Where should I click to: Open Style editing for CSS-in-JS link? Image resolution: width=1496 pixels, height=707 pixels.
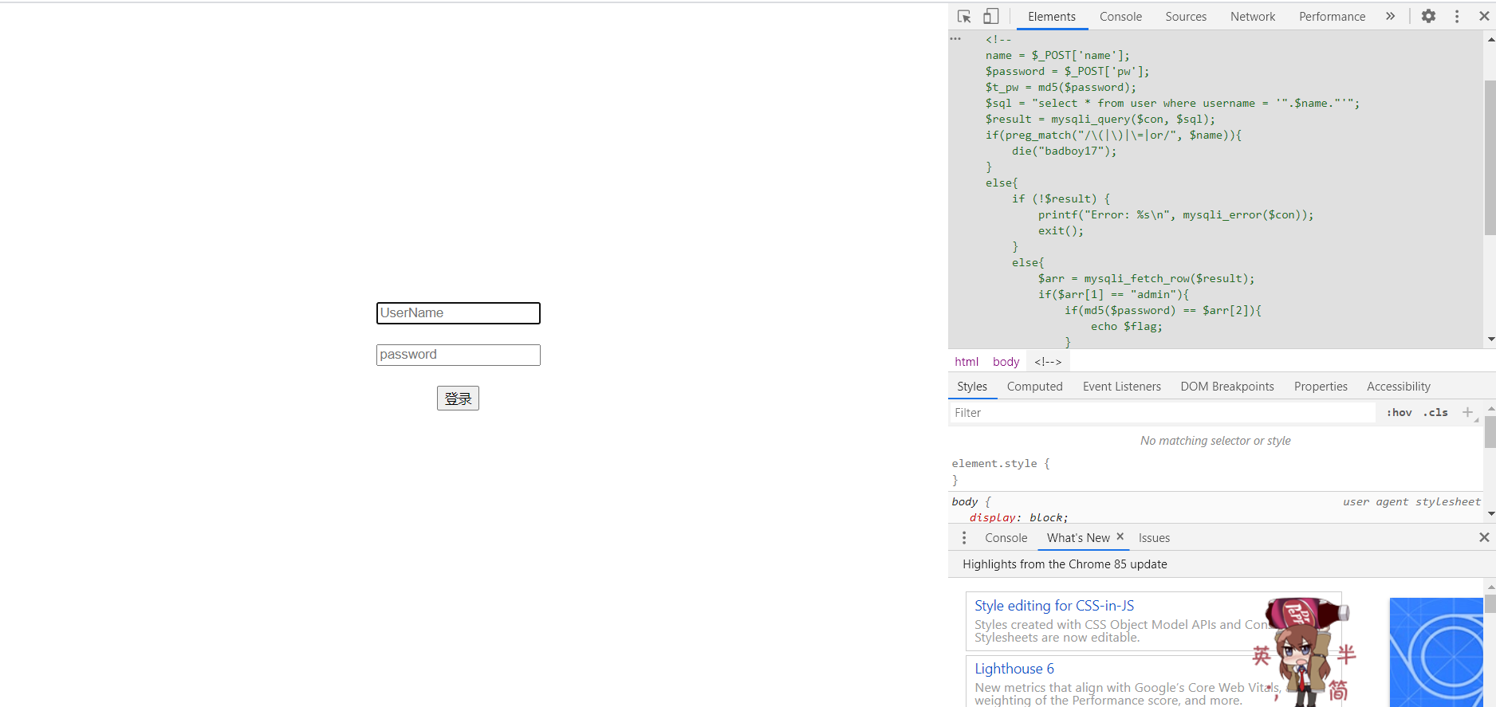(1053, 606)
